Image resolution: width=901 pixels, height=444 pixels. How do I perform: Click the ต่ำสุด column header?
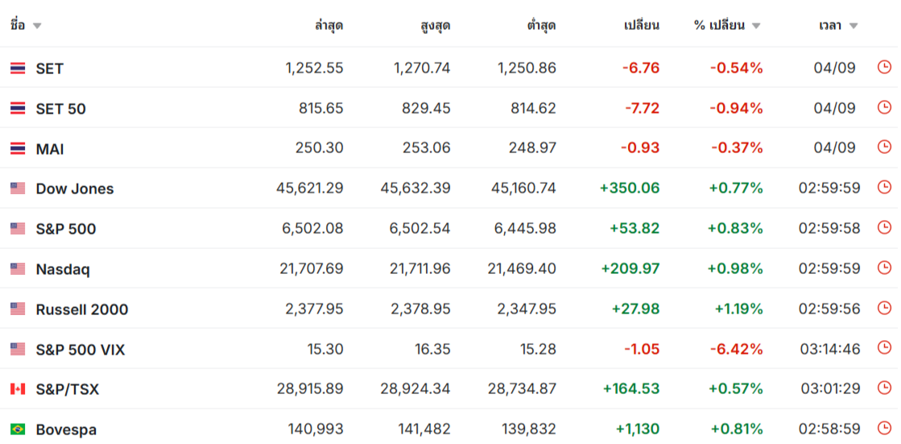541,25
